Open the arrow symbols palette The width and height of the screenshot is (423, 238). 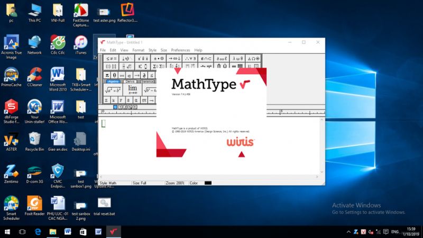pyautogui.click(x=174, y=59)
